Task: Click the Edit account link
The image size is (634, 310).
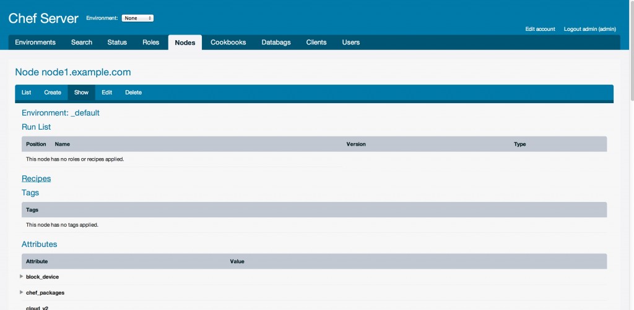Action: point(540,29)
